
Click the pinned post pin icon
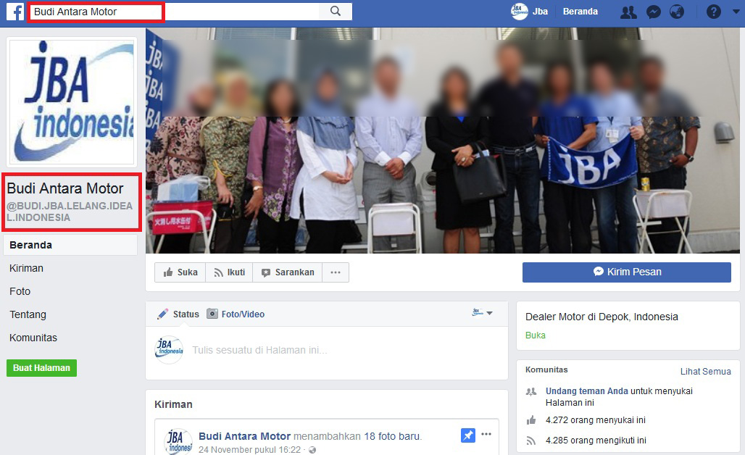click(467, 435)
